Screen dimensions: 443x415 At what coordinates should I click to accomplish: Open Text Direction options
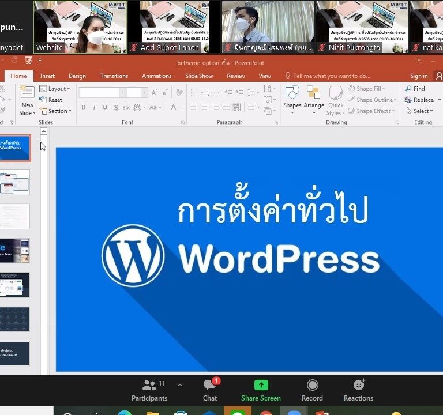click(269, 89)
